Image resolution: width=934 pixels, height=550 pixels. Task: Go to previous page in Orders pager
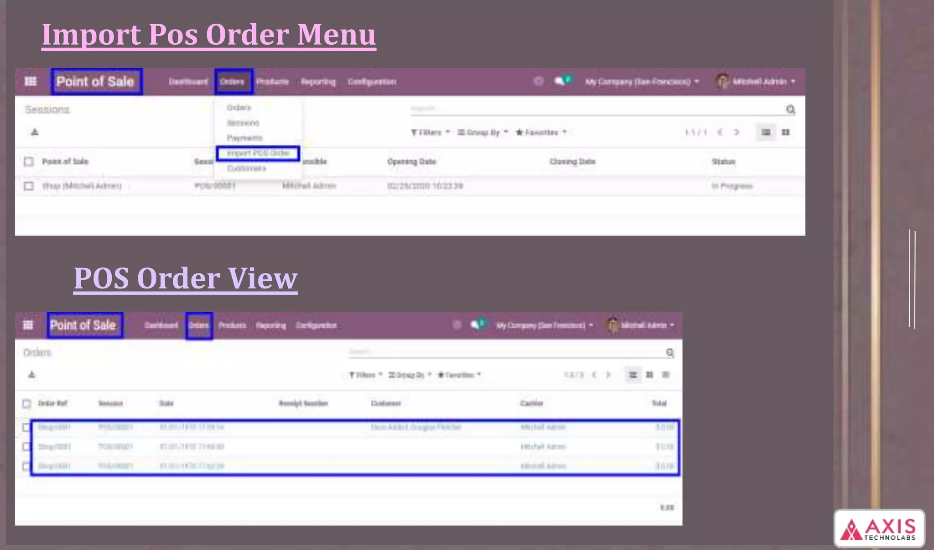[x=594, y=375]
